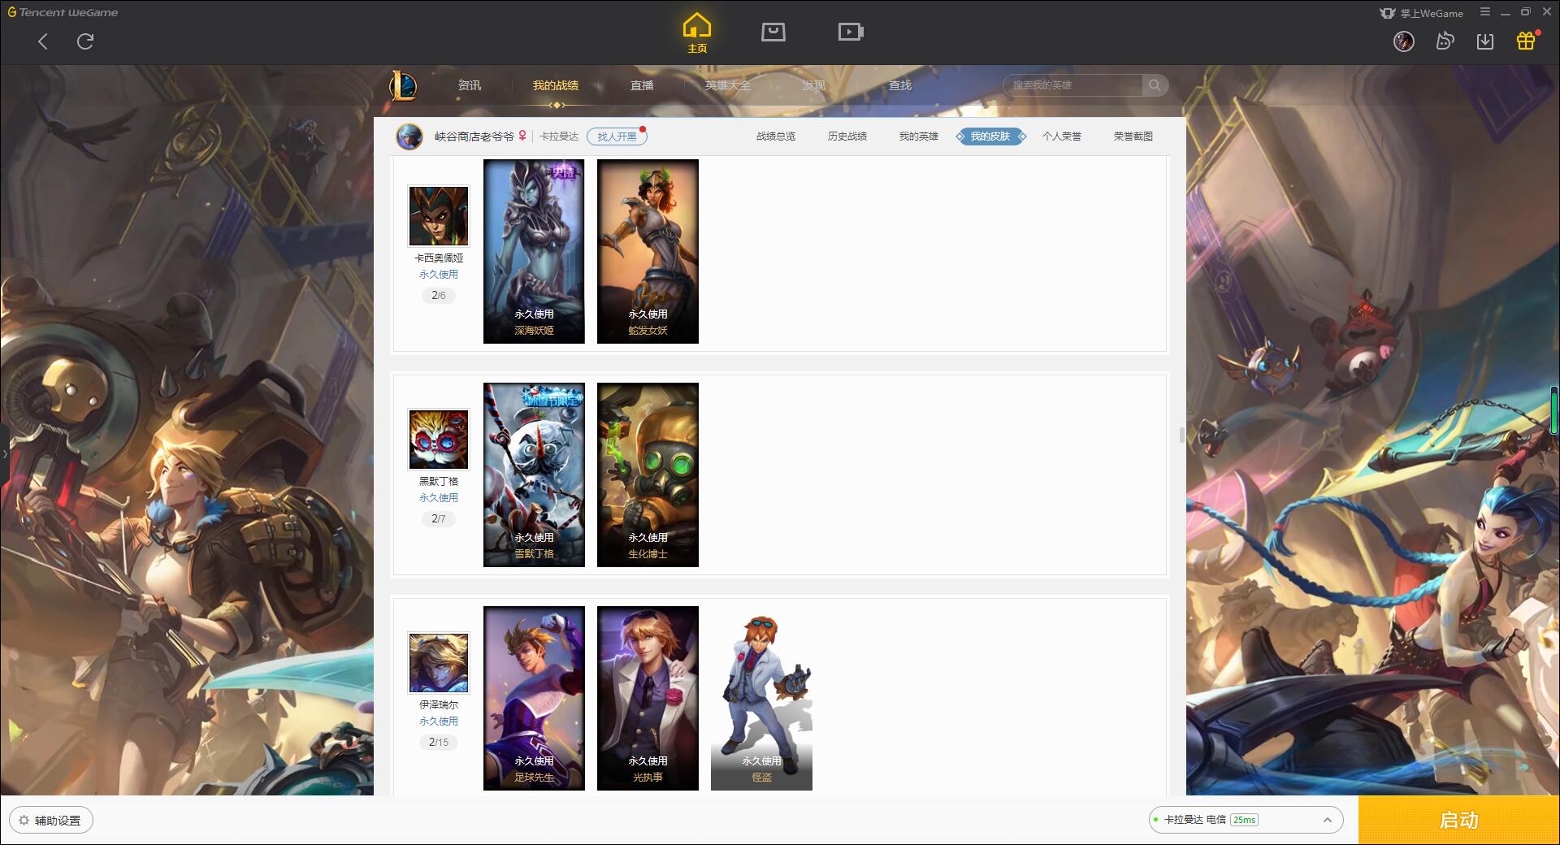The width and height of the screenshot is (1560, 845).
Task: Expand the server selector 卡拉曼达 电信 dropdown
Action: pyautogui.click(x=1246, y=820)
